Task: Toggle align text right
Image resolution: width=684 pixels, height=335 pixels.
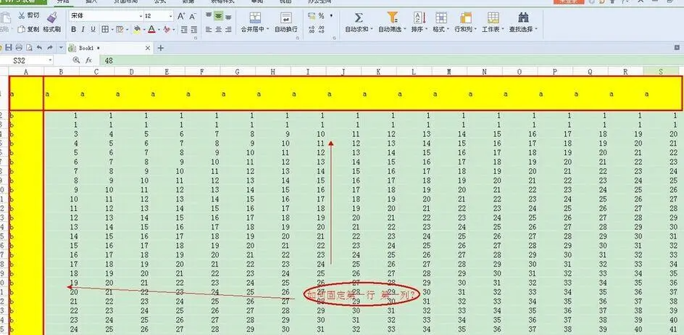Action: [228, 30]
